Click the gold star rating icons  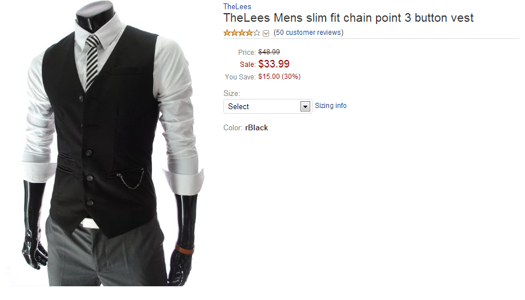click(242, 33)
